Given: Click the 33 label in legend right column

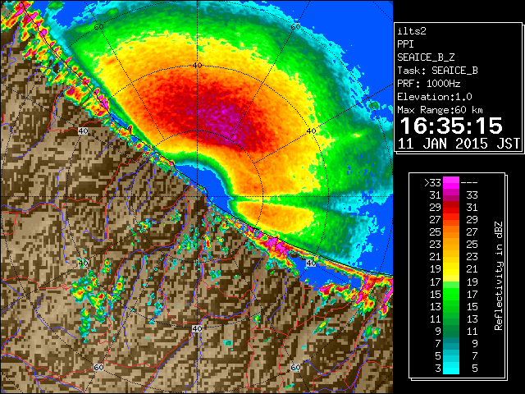Looking at the screenshot, I should (472, 195).
